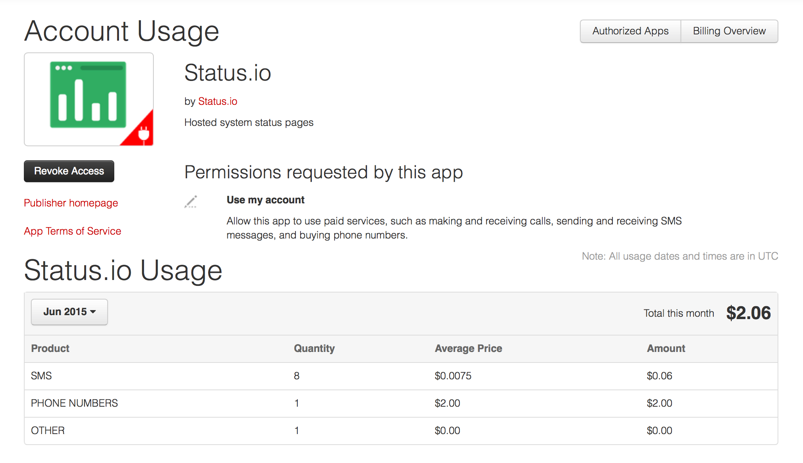This screenshot has height=463, width=803.
Task: Click the $0.06 SMS amount cell
Action: 659,376
